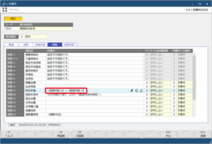Click the eraser clear icon in 控除 9 row
The height and width of the screenshot is (144, 212).
141,90
